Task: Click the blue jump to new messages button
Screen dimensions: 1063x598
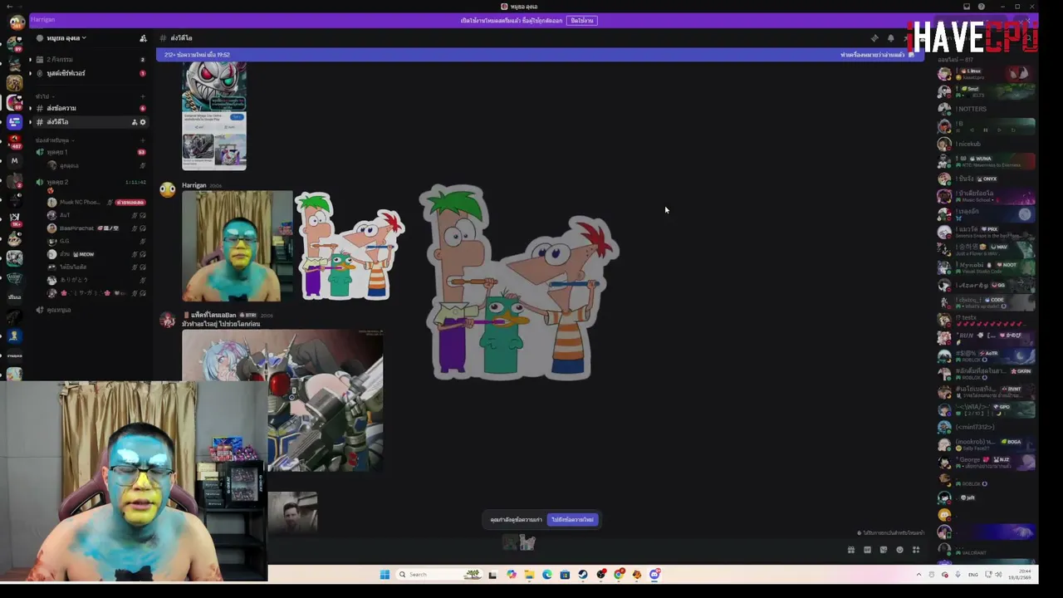Action: click(572, 520)
